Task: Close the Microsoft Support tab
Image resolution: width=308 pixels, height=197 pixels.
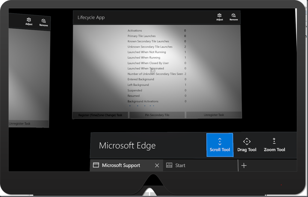Action: pyautogui.click(x=157, y=165)
